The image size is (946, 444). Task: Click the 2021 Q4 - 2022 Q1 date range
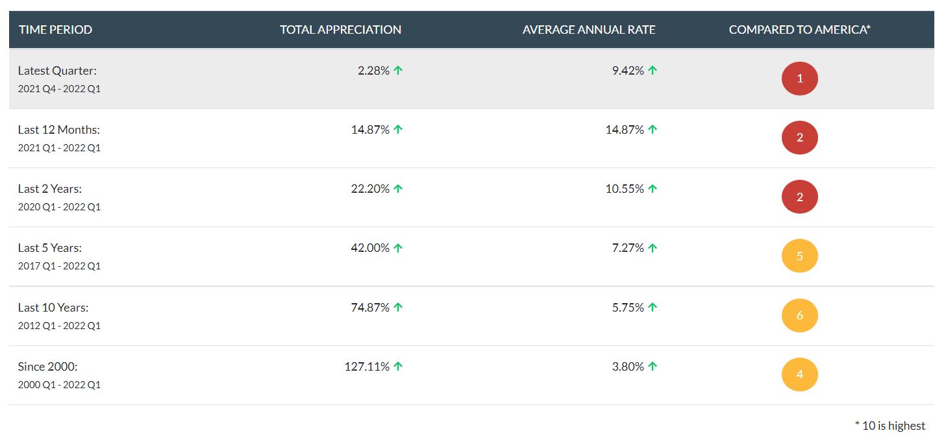pyautogui.click(x=59, y=89)
